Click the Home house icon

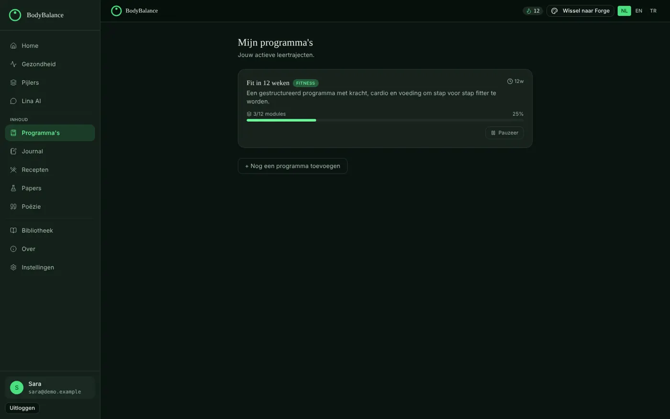click(13, 45)
